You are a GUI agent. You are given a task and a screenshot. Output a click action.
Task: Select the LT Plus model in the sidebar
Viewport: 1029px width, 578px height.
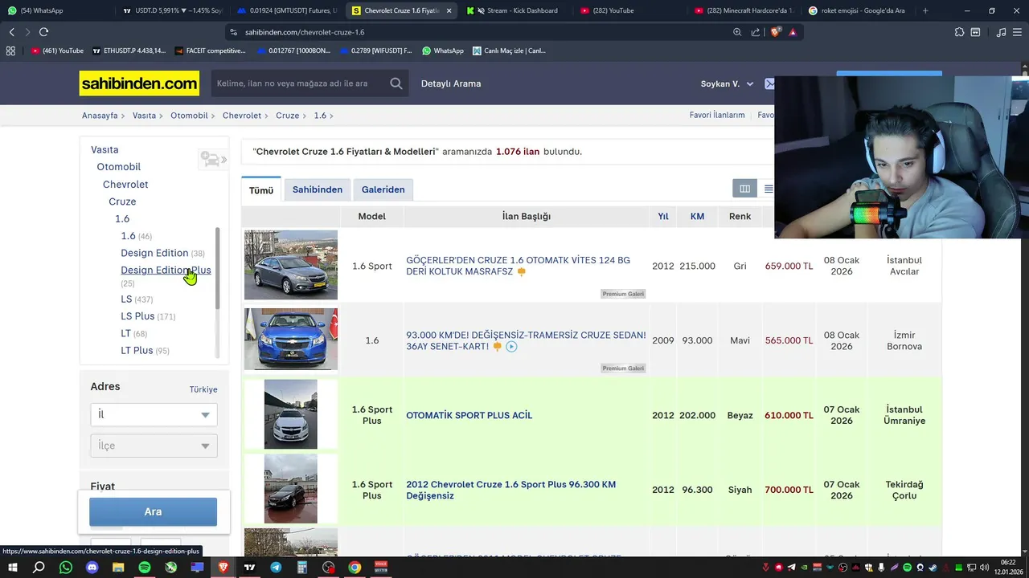point(137,351)
